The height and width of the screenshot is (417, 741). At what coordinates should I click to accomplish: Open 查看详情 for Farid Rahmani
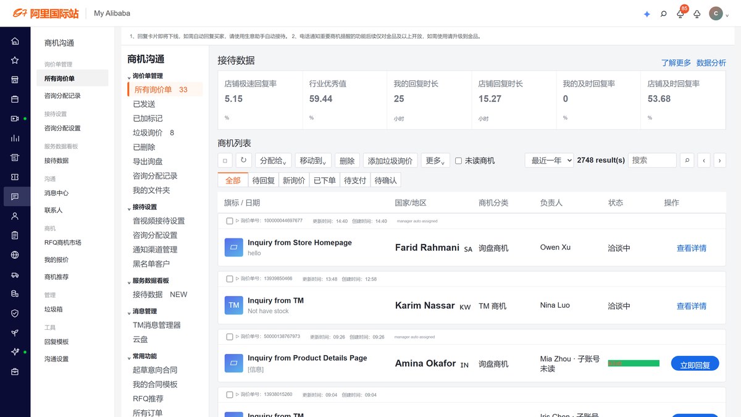(692, 248)
